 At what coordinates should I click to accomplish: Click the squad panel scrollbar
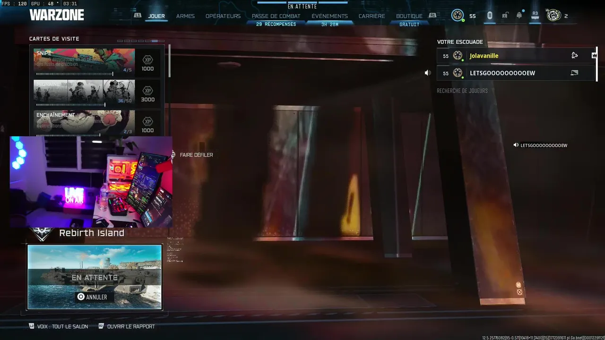(x=596, y=64)
